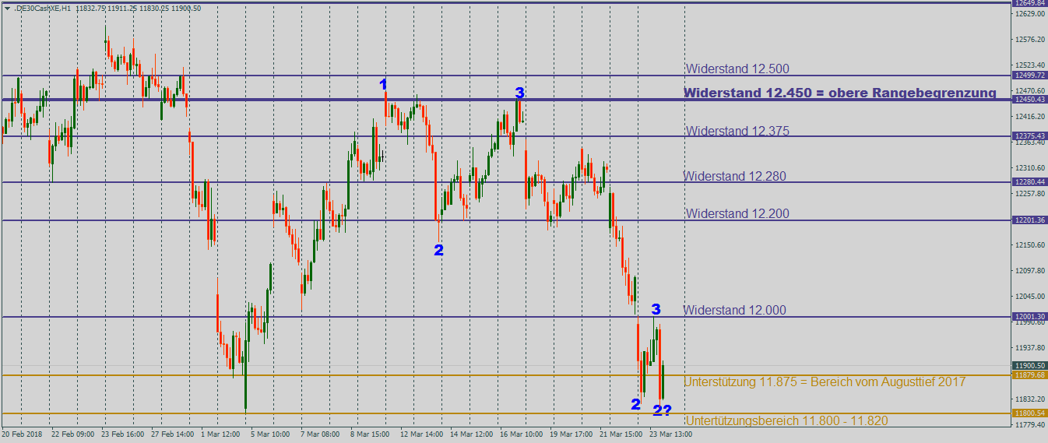Viewport: 1048px width, 443px height.
Task: Click the 12310.60 price scale value
Action: [x=1029, y=168]
